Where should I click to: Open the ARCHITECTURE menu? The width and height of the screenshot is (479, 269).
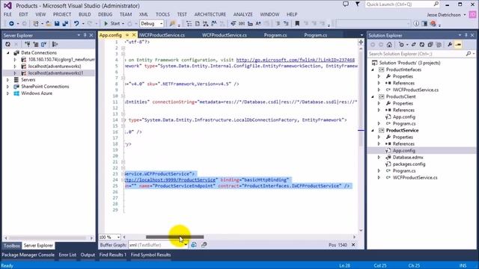[210, 14]
